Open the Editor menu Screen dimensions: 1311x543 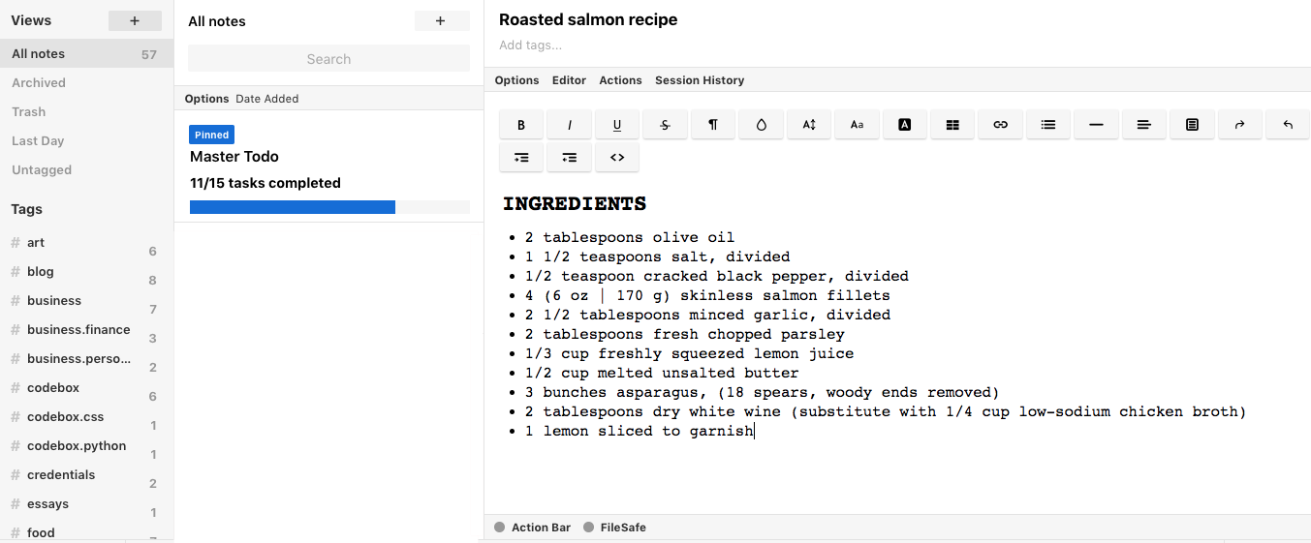coord(569,80)
